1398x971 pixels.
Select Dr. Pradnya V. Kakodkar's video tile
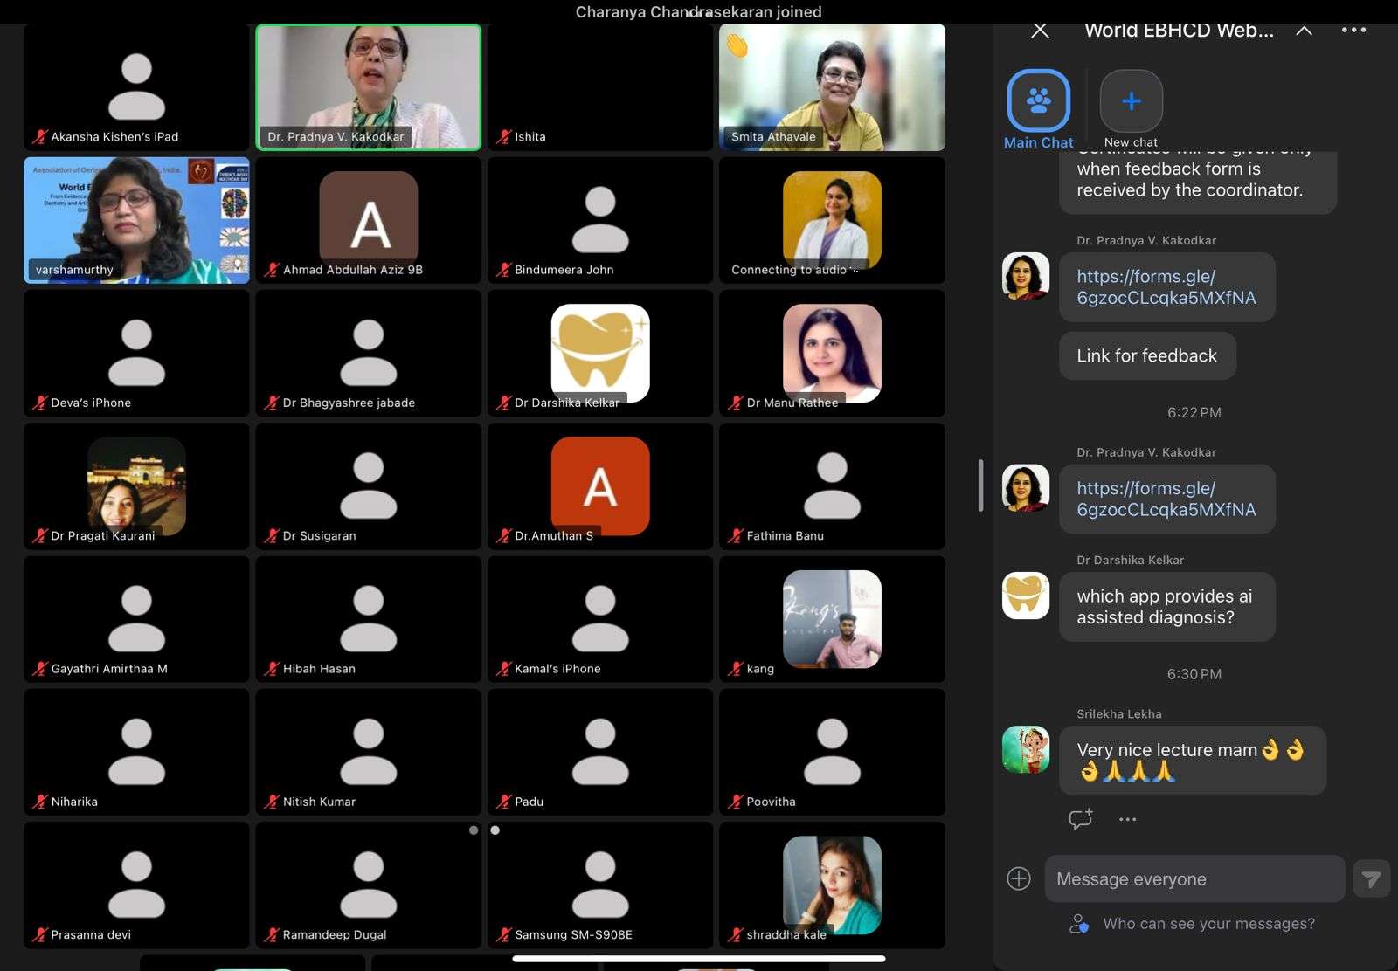click(x=368, y=86)
